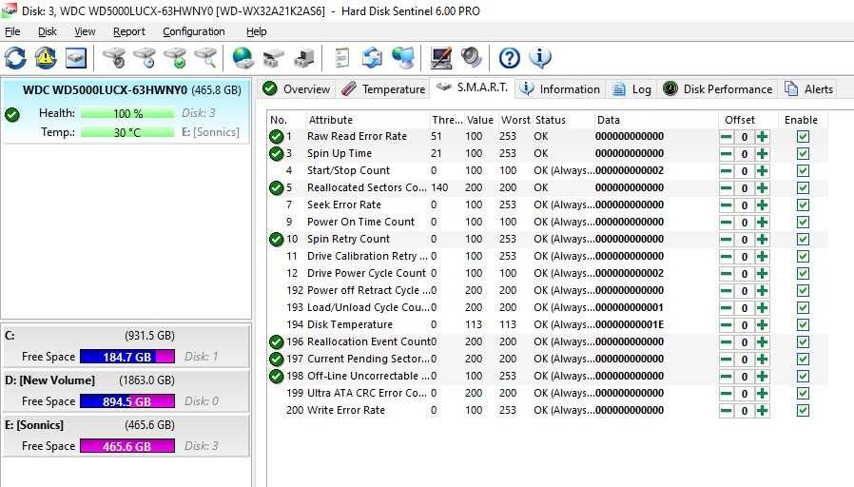Click green status check on Raw Read Error Rate

click(277, 137)
